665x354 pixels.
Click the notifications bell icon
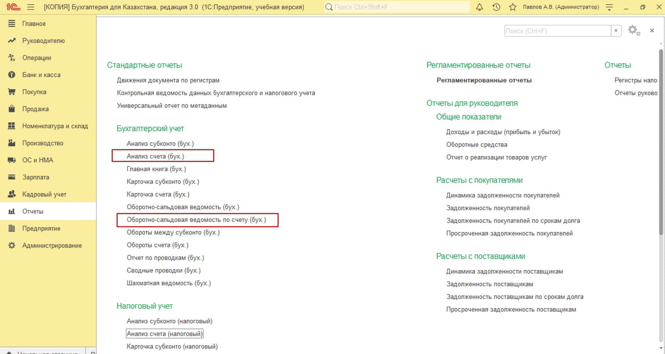[x=480, y=7]
